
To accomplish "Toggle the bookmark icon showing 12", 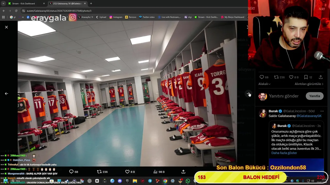I will coord(306,77).
